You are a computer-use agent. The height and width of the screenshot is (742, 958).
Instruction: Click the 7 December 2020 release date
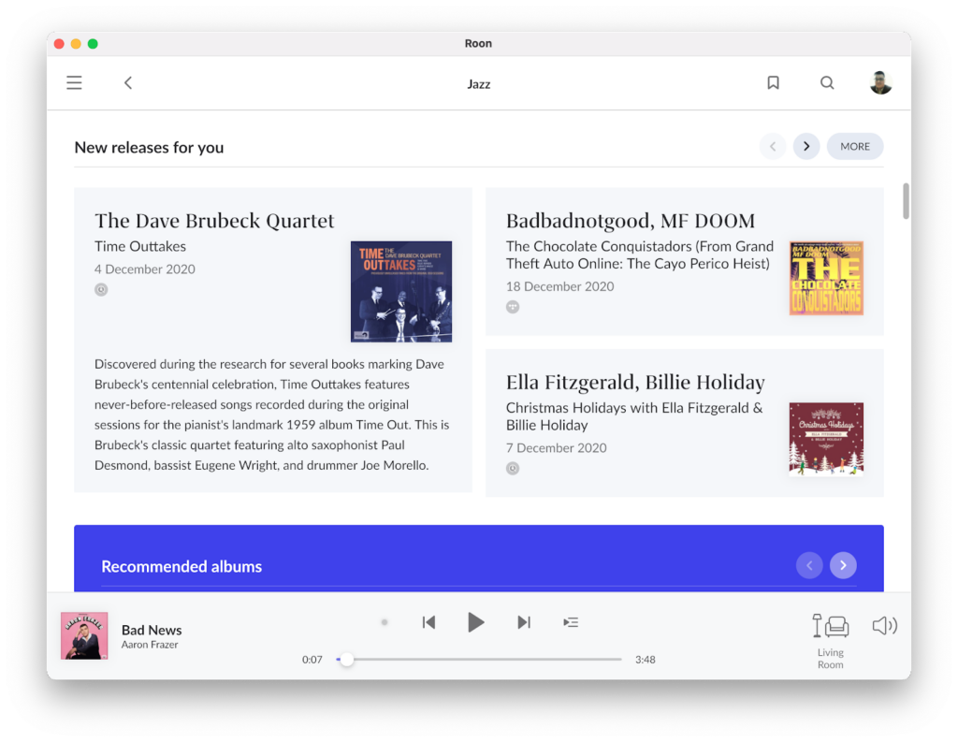coord(556,447)
